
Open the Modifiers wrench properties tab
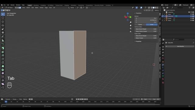163,65
